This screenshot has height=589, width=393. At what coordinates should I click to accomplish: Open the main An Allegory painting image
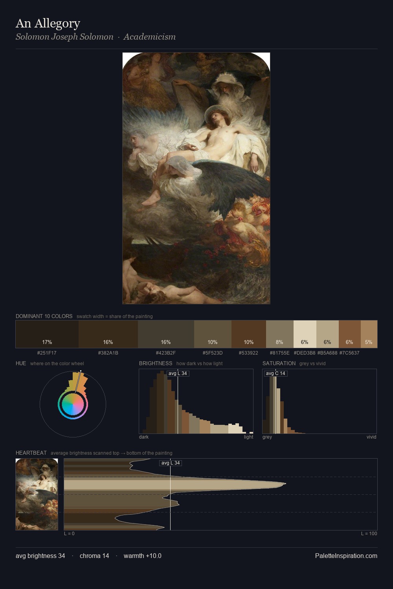pos(196,178)
